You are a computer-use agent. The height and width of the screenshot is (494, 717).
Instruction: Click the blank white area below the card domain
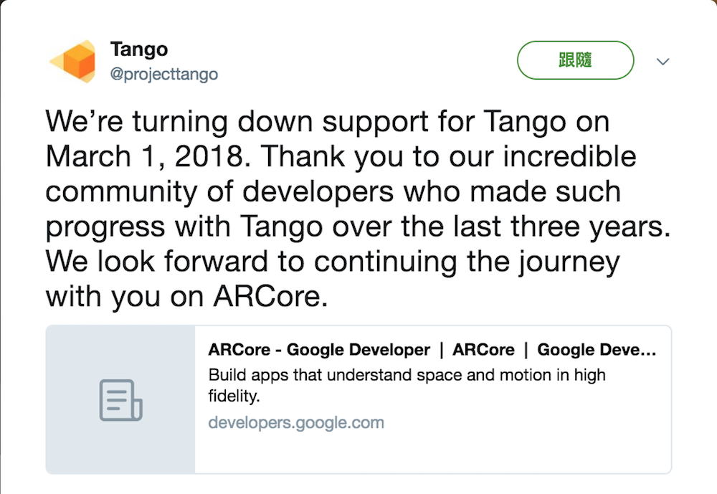point(430,452)
